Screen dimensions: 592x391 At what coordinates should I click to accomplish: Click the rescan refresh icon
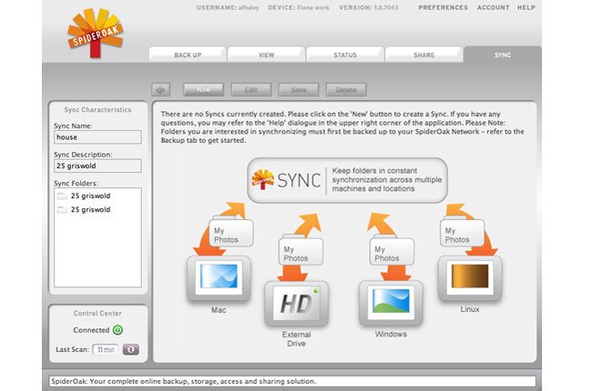coord(130,349)
